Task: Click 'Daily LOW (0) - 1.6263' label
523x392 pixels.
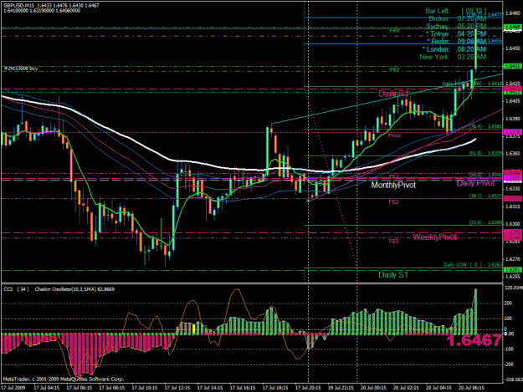Action: click(x=473, y=264)
